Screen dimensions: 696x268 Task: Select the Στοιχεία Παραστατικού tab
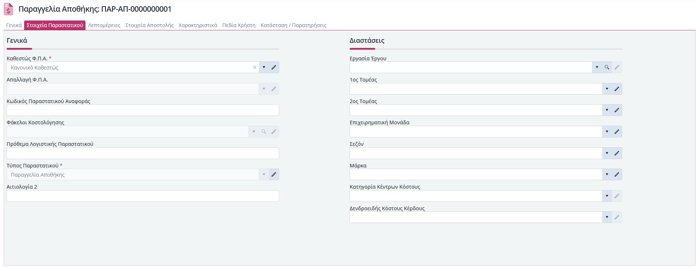point(55,25)
